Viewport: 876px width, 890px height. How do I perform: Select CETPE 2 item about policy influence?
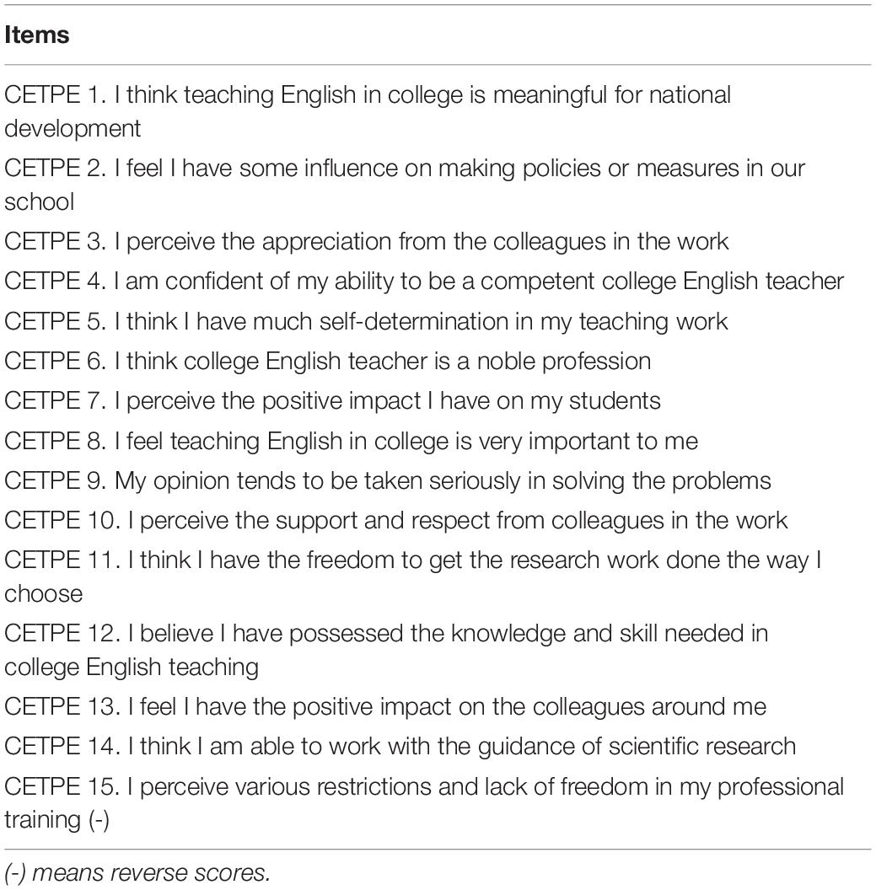[x=404, y=185]
